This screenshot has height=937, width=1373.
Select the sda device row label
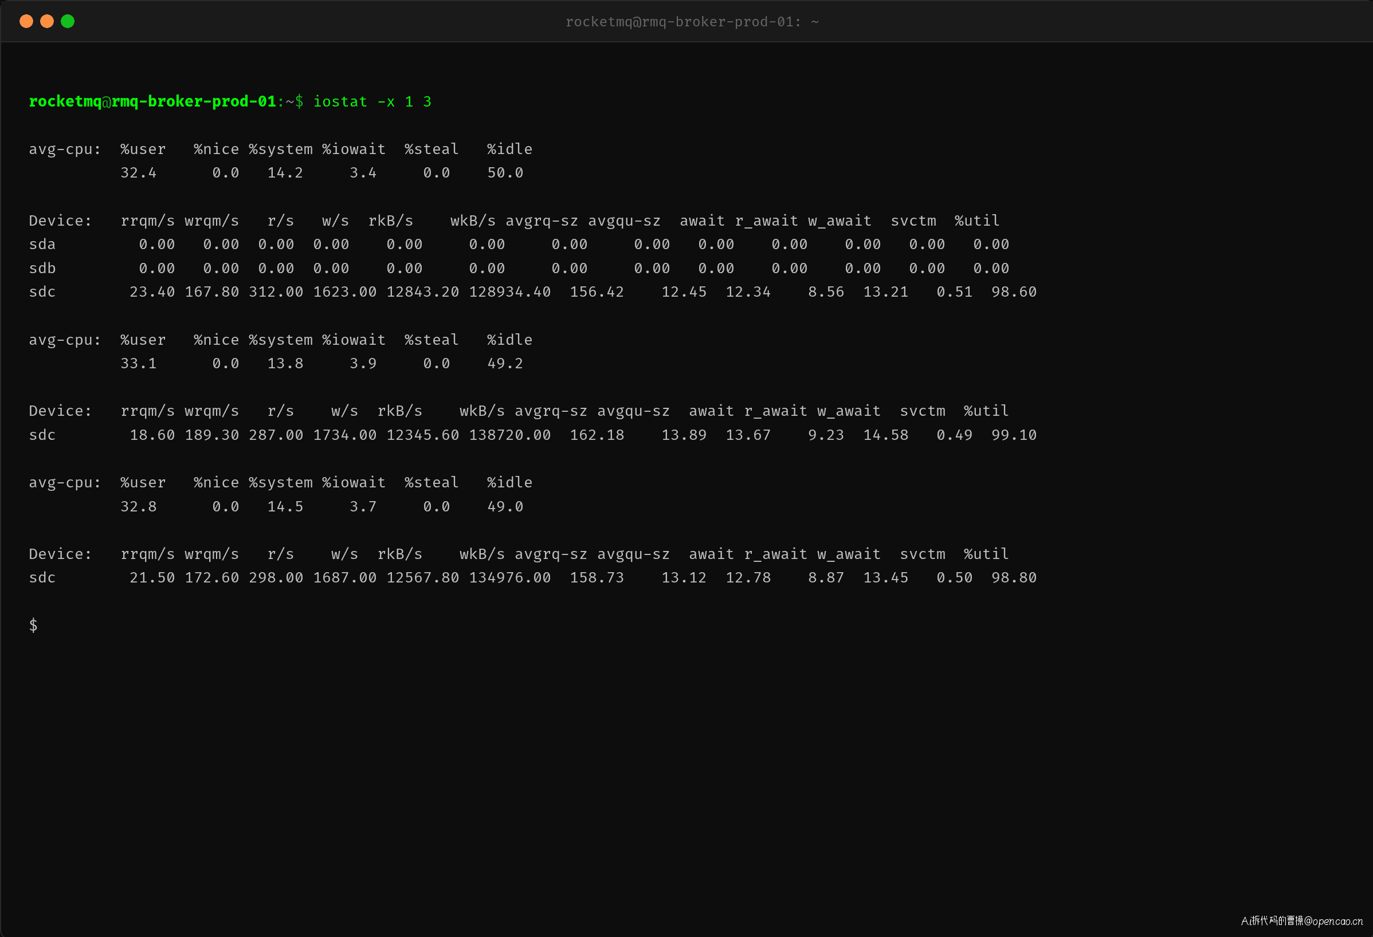pyautogui.click(x=42, y=245)
